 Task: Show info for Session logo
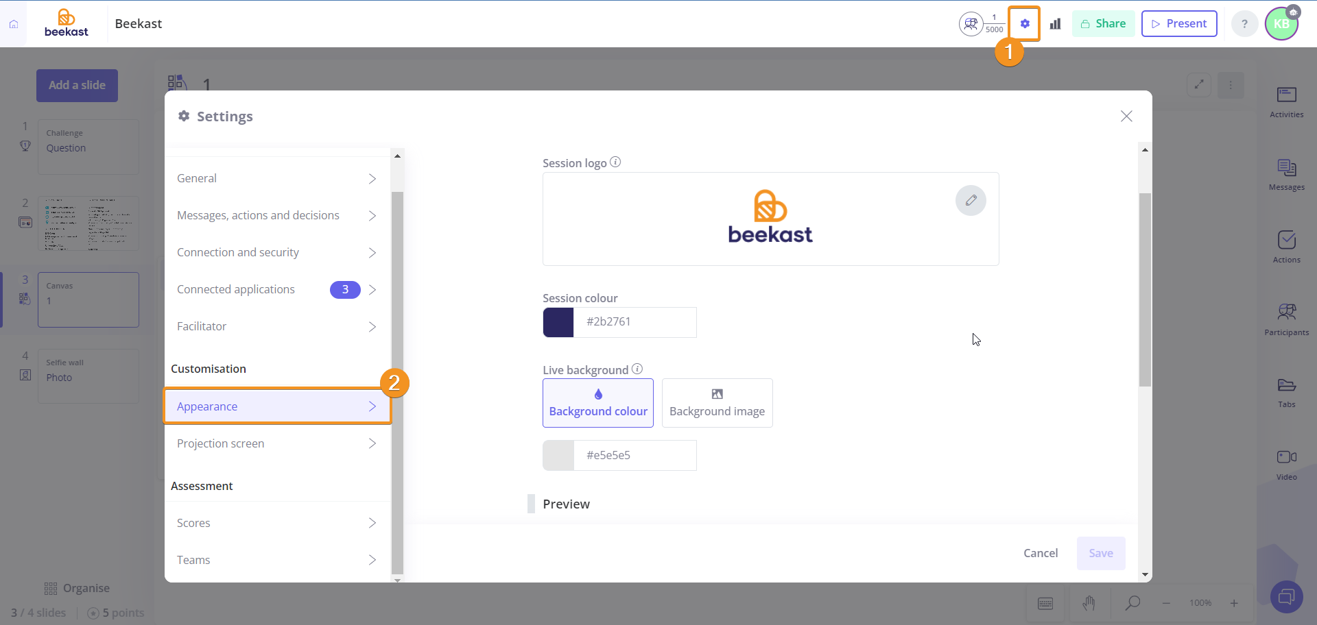(x=615, y=162)
